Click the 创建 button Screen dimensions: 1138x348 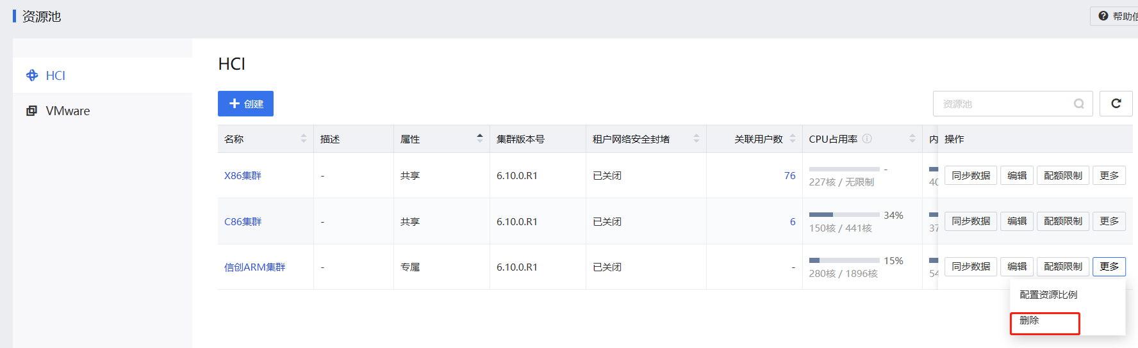(x=245, y=104)
